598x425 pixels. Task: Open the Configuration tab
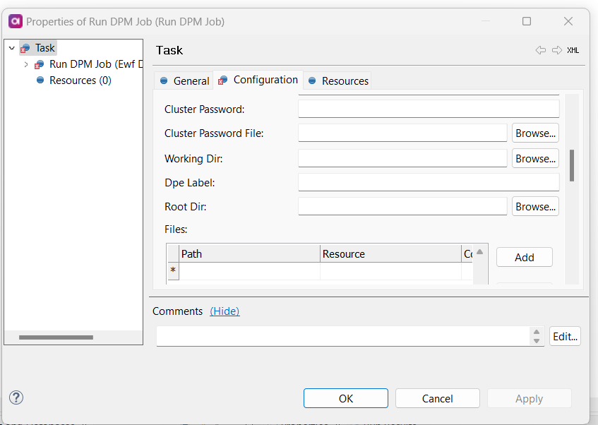point(258,80)
